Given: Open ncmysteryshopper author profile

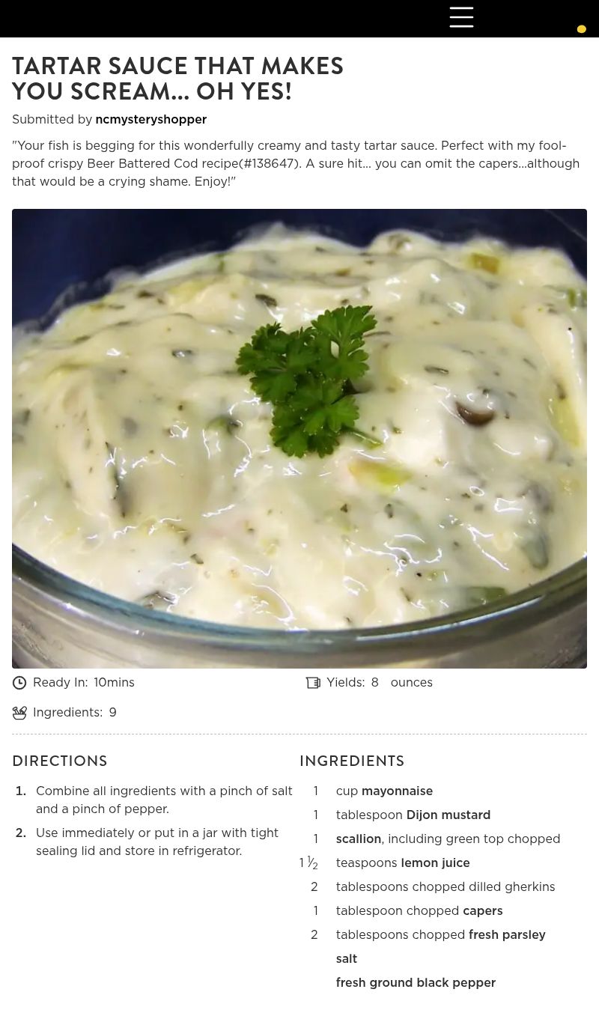Looking at the screenshot, I should click(150, 120).
